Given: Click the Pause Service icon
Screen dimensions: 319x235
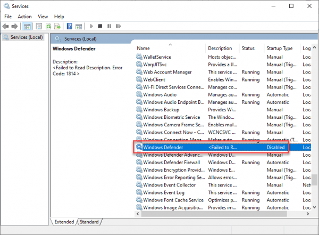Looking at the screenshot, I should (109, 26).
